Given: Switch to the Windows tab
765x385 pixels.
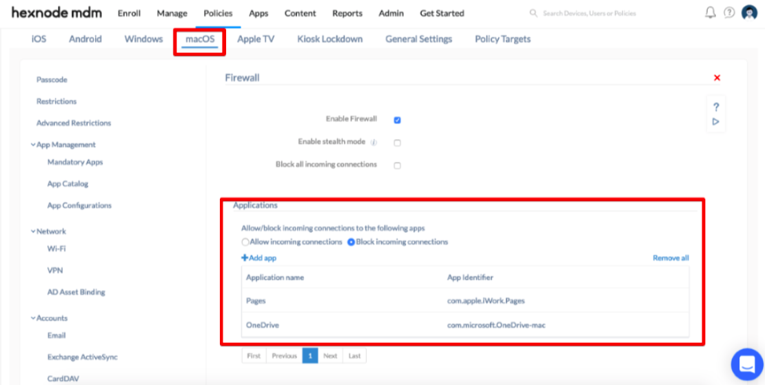Looking at the screenshot, I should [143, 39].
